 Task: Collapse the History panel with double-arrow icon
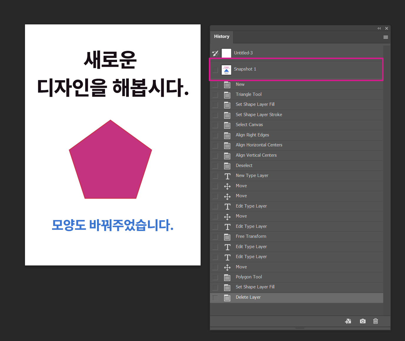(379, 29)
